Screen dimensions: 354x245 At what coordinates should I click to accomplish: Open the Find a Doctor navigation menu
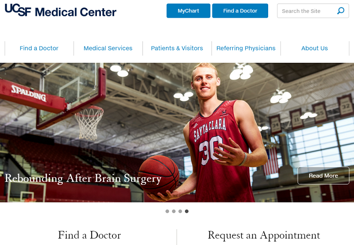(x=39, y=48)
